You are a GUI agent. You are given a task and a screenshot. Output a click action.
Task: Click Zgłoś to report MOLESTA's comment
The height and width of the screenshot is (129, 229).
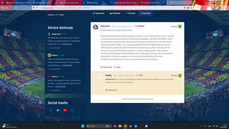117,67
